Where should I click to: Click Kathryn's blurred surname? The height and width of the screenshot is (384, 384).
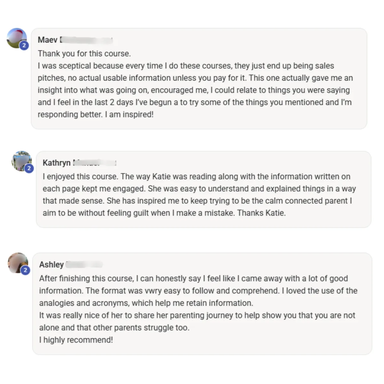pos(95,163)
